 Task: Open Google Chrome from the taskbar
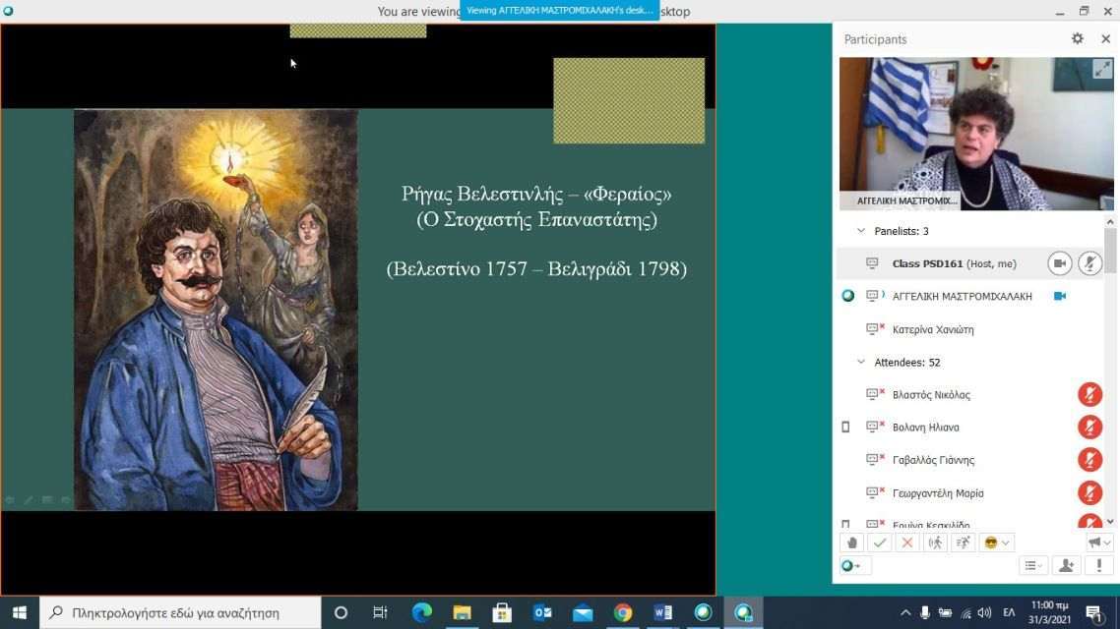pos(622,612)
